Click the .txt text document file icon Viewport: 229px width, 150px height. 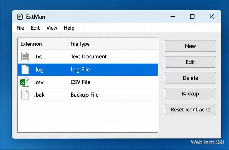point(25,57)
